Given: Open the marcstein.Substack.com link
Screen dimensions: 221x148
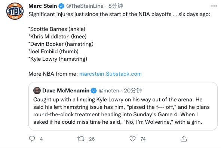Looking at the screenshot, I should pyautogui.click(x=110, y=74).
